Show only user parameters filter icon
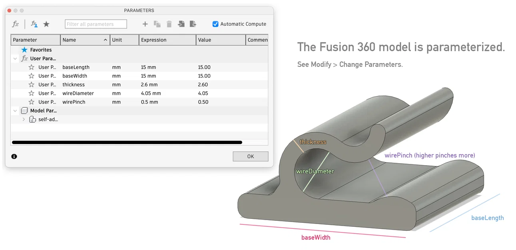The width and height of the screenshot is (516, 250). 34,24
